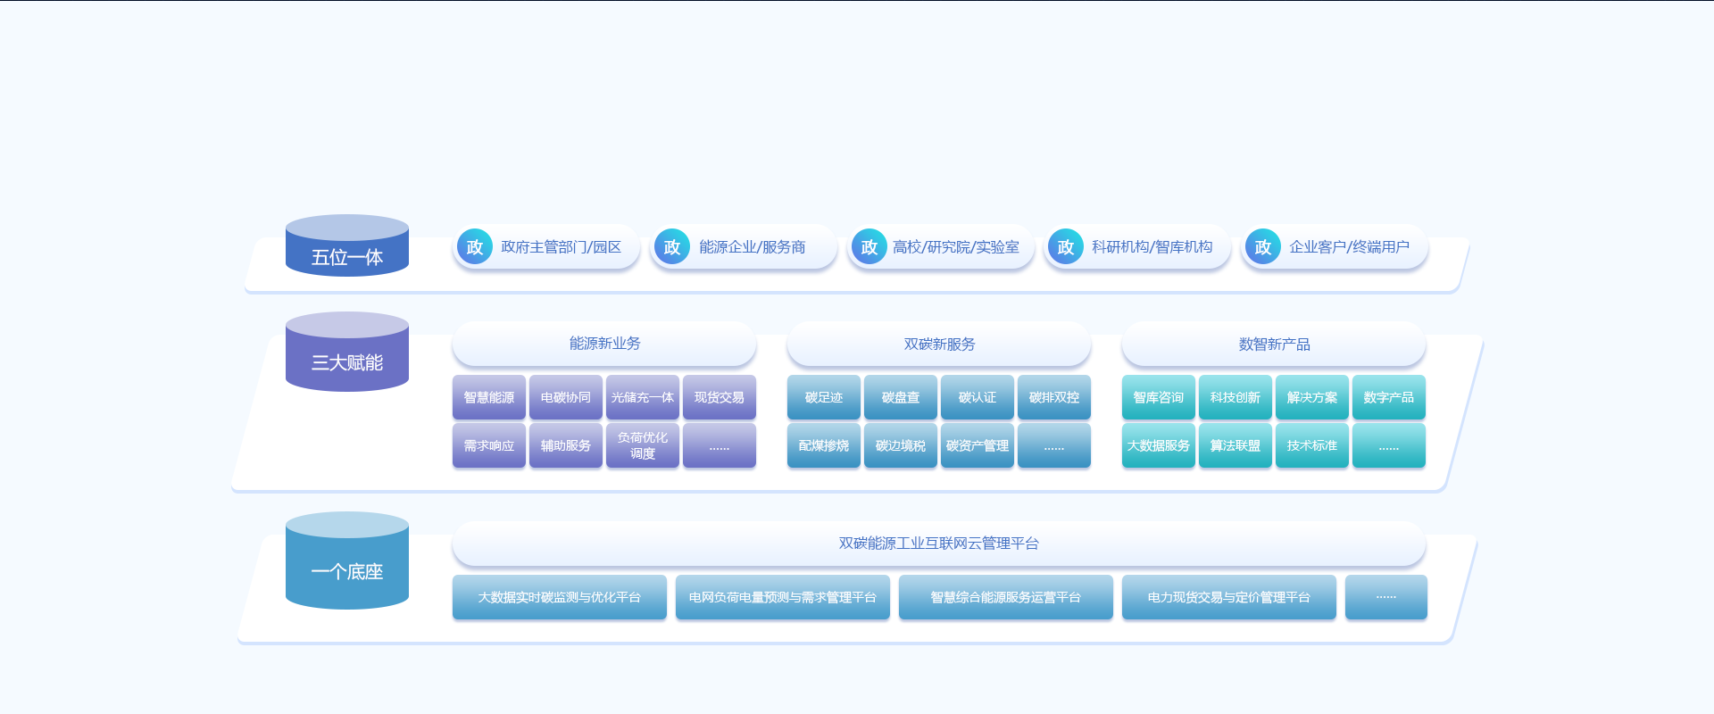1714x714 pixels.
Task: Click the 电碳协同 tile
Action: tap(566, 397)
